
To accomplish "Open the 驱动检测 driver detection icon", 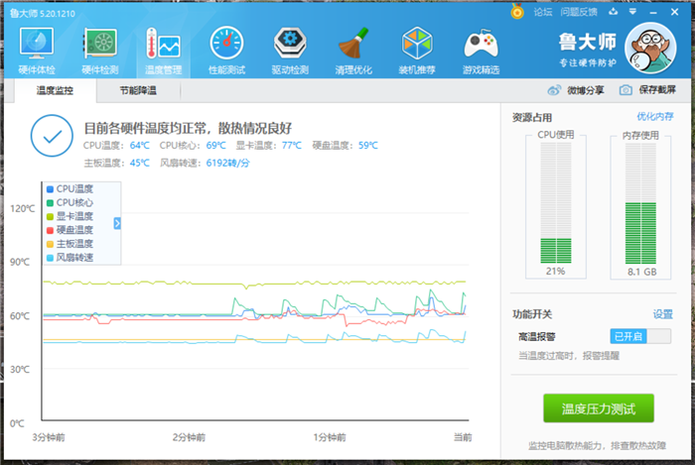I will coord(290,43).
